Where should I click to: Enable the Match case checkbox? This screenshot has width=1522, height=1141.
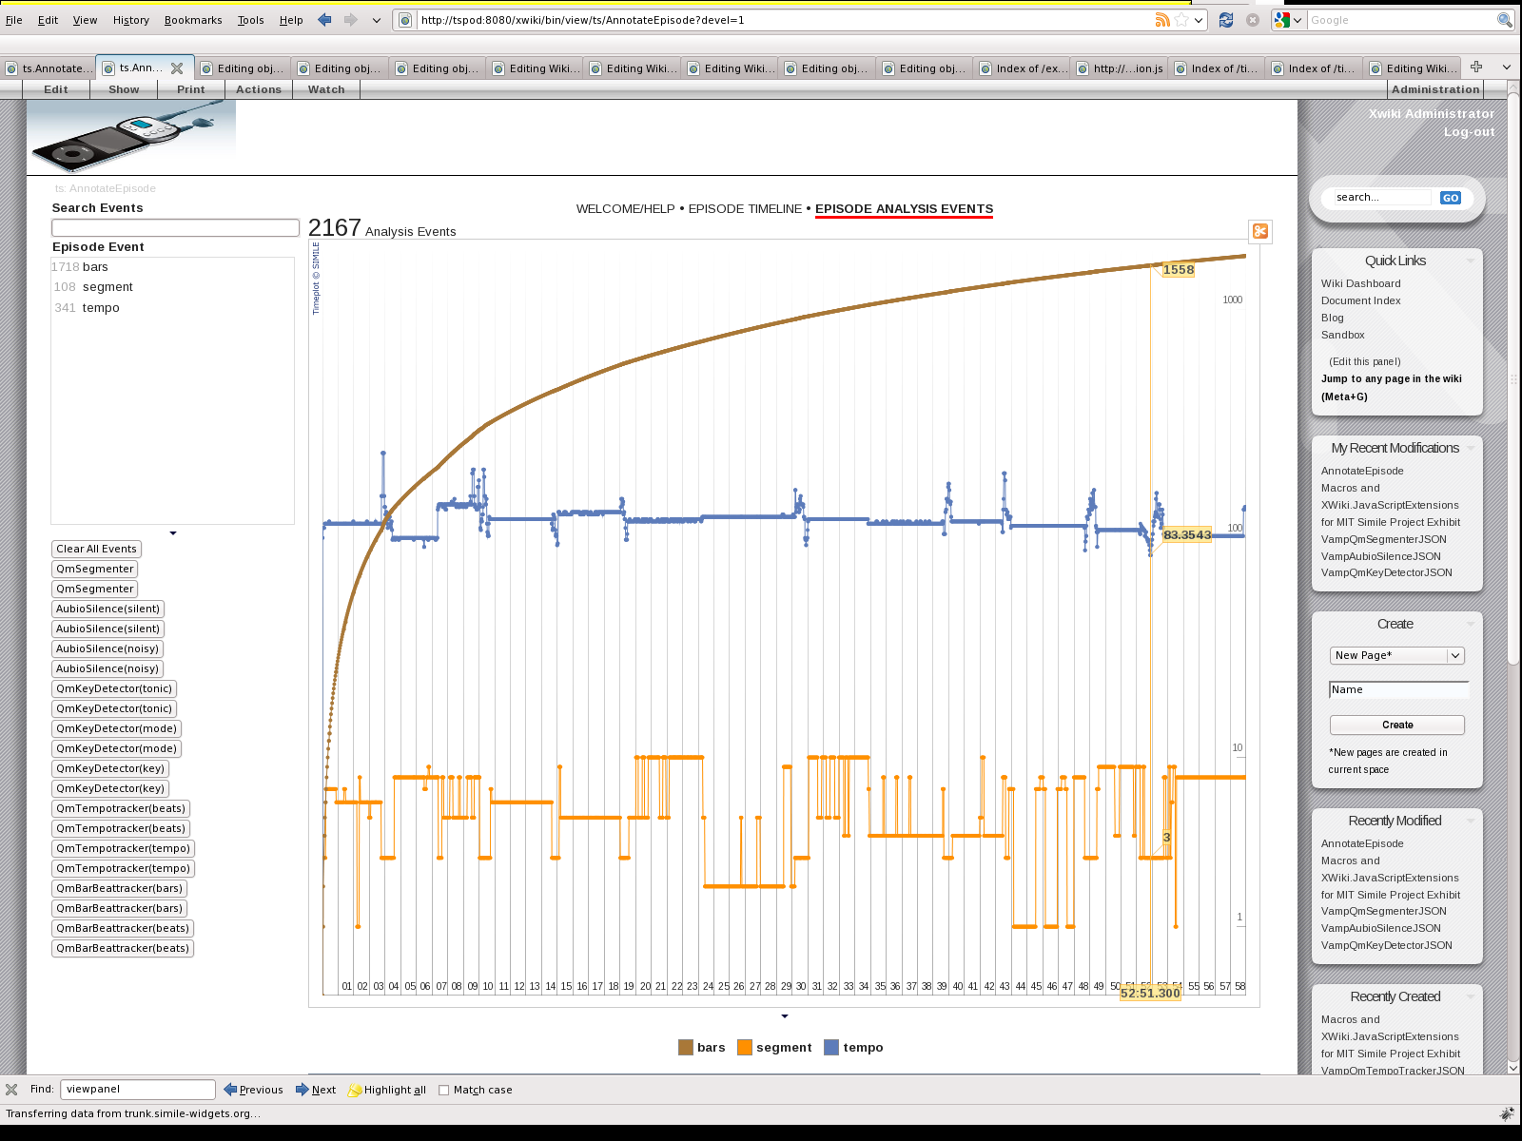[443, 1091]
